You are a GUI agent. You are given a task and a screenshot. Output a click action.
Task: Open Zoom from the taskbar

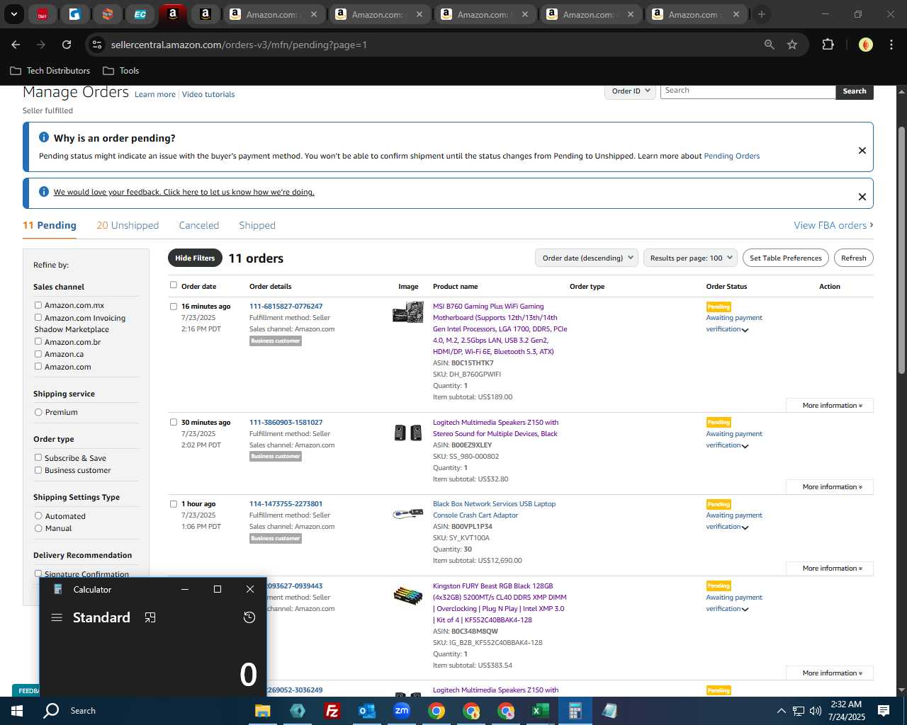(x=402, y=711)
